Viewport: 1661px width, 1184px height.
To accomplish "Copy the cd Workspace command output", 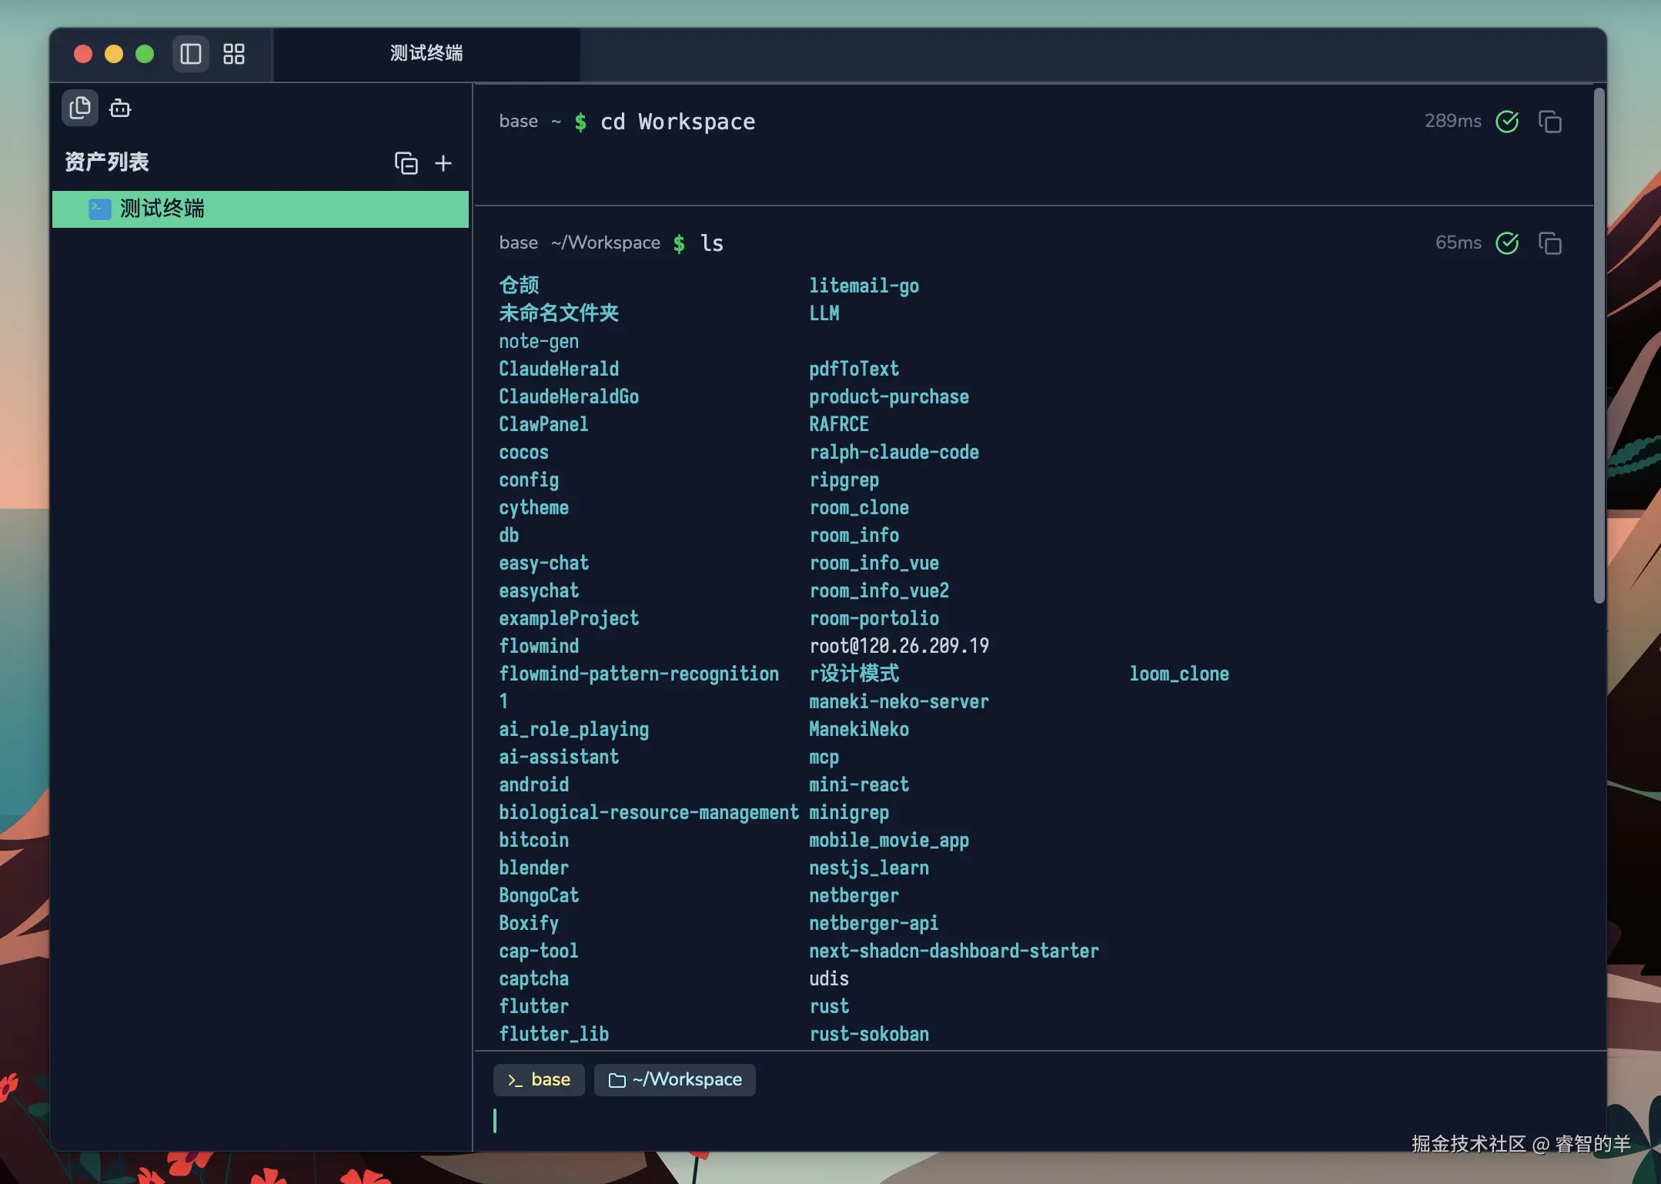I will point(1549,122).
